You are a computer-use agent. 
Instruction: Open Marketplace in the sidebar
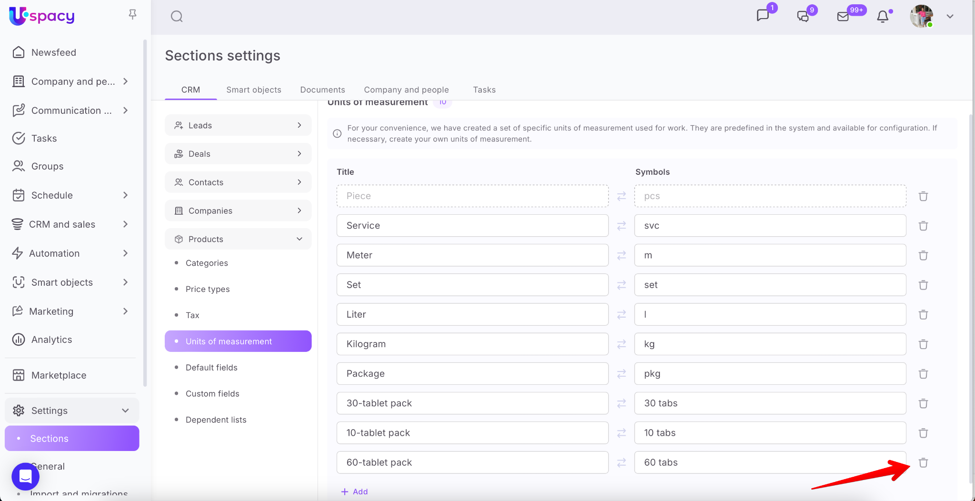(59, 375)
